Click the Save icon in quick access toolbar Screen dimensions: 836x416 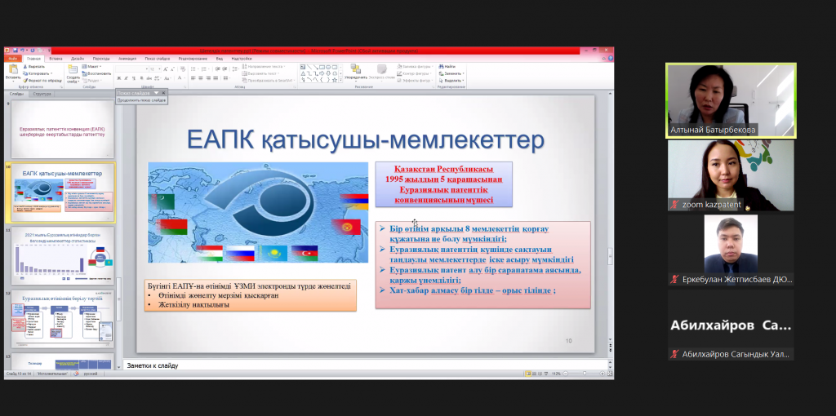coord(16,51)
